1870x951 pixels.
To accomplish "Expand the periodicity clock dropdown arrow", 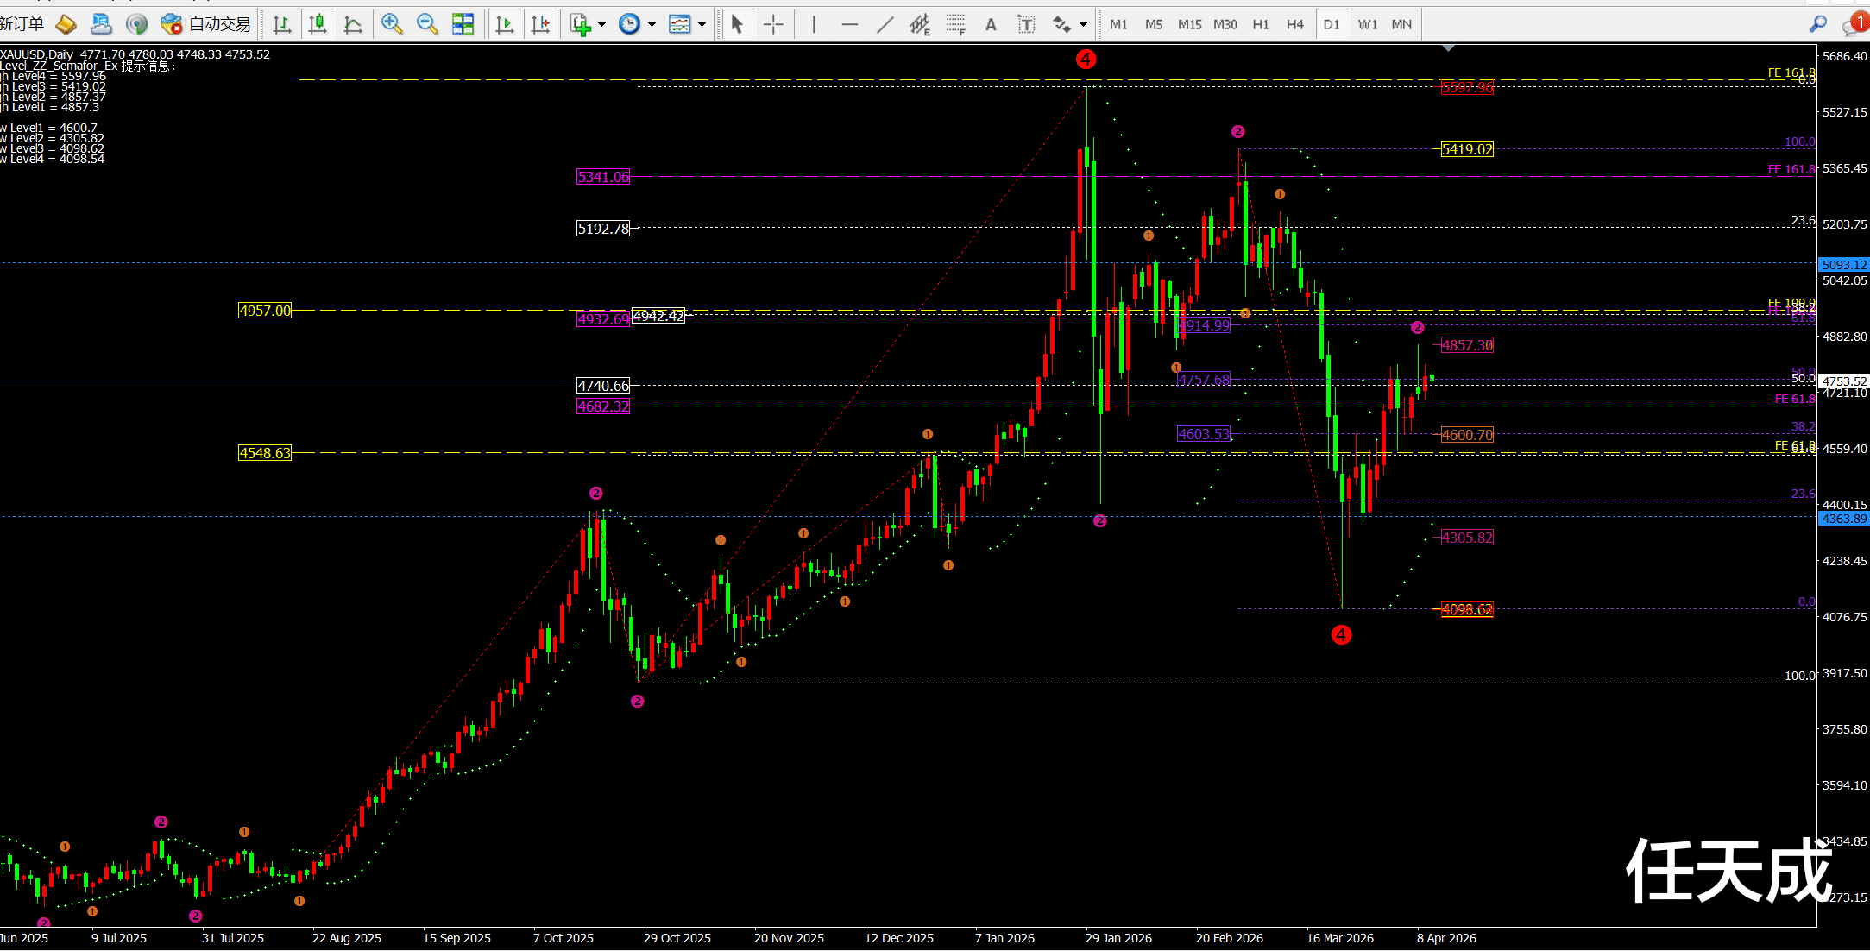I will coord(652,24).
